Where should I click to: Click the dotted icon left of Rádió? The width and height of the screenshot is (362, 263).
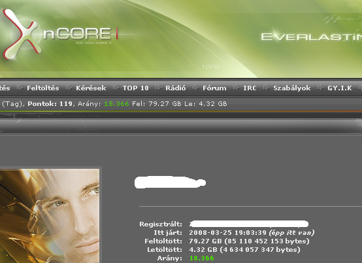click(x=158, y=88)
